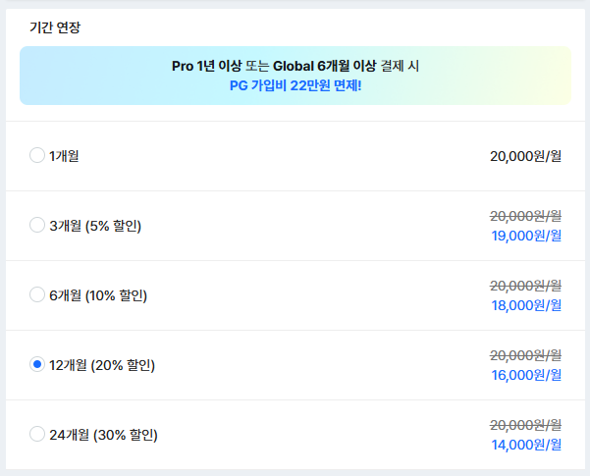Click the discounted 14,000원/월 price
The height and width of the screenshot is (476, 590).
pos(526,445)
